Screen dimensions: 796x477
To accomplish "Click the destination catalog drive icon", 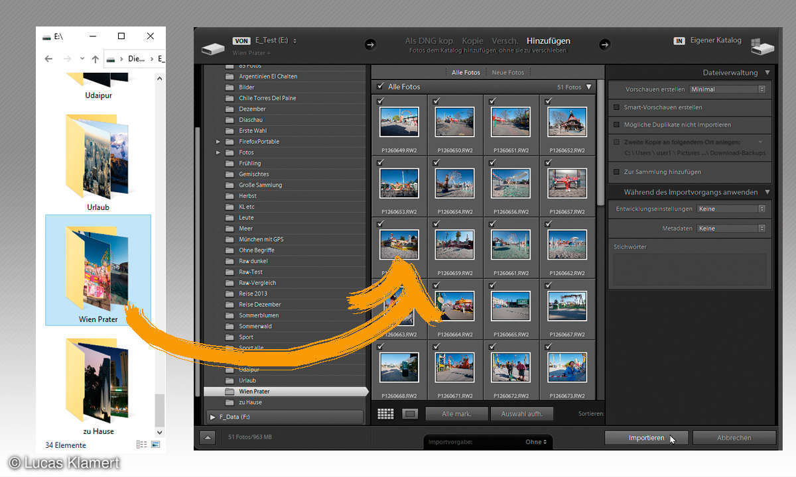I will coord(762,46).
